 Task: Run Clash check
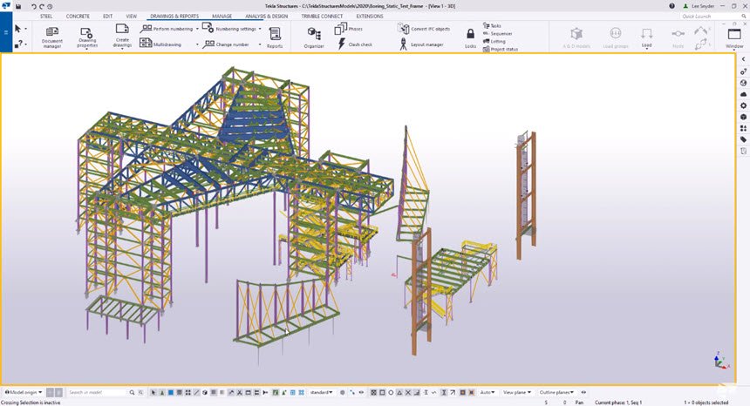pos(355,44)
